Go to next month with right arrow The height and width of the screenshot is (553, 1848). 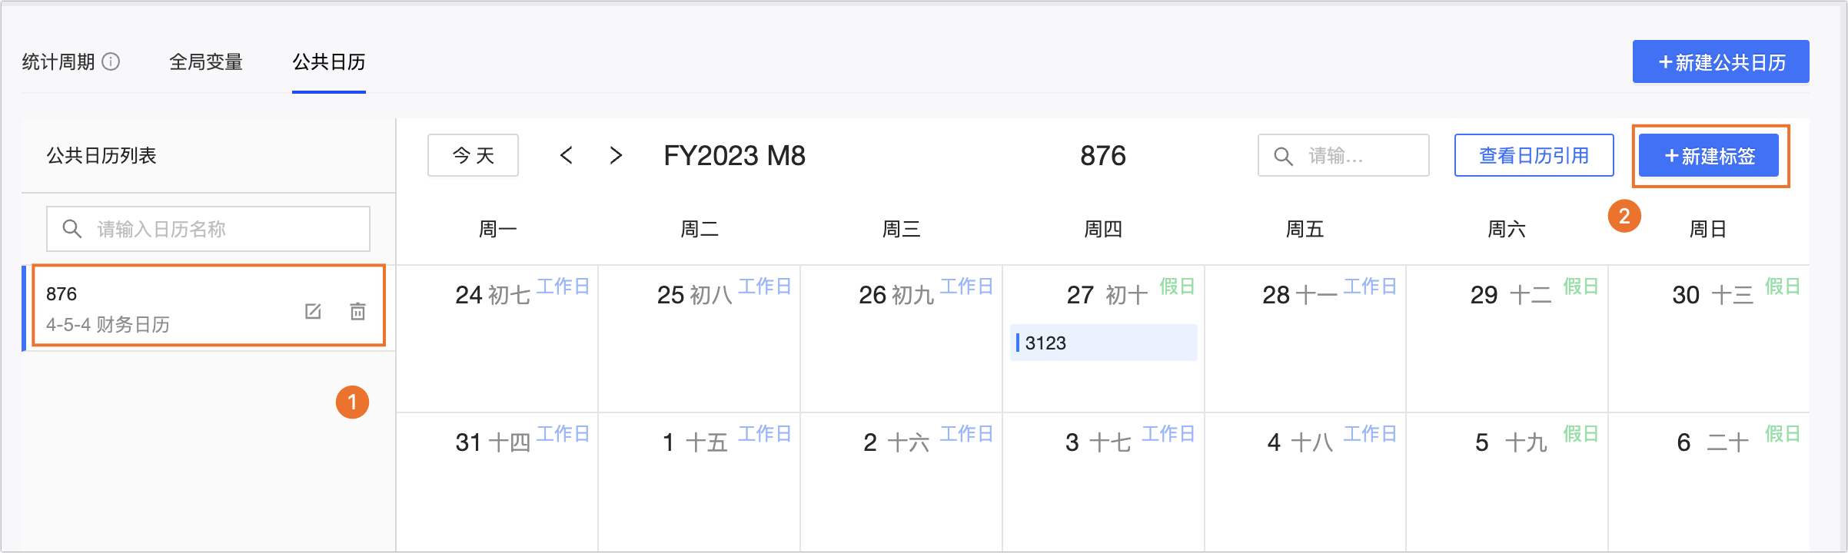(615, 156)
